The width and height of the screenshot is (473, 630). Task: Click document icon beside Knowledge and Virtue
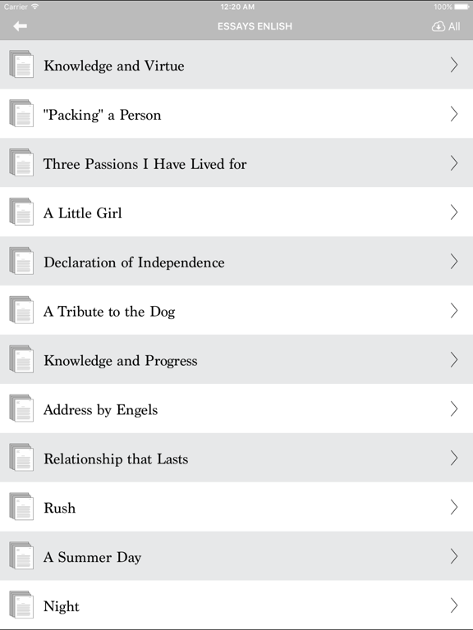[x=21, y=64]
